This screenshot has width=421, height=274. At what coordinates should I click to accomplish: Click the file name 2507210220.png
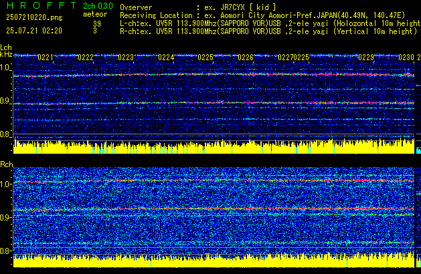click(x=34, y=17)
